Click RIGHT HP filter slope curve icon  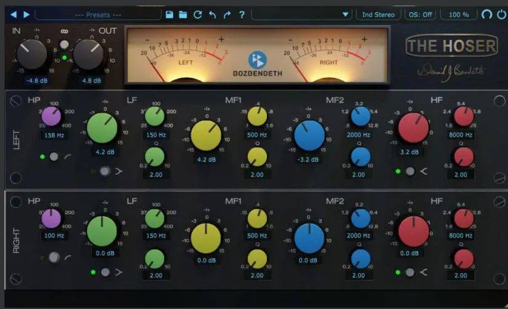pos(68,257)
